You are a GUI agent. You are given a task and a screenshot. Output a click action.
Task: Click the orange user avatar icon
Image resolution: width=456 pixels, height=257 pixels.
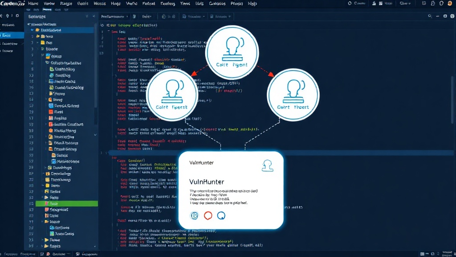pos(450,4)
